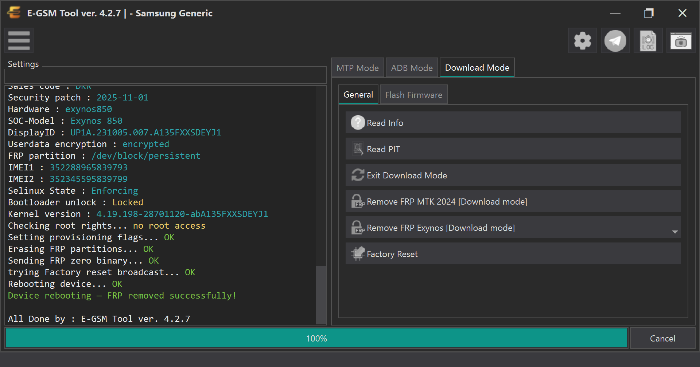Click the Read Info button
Viewport: 700px width, 367px height.
point(513,123)
